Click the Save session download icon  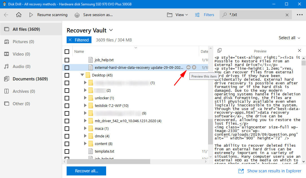click(x=77, y=15)
